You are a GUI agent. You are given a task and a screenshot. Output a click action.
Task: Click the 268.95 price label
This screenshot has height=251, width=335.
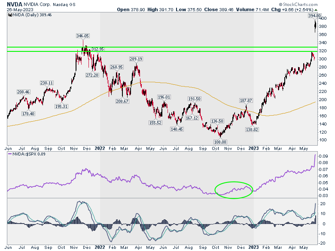[x=116, y=67]
